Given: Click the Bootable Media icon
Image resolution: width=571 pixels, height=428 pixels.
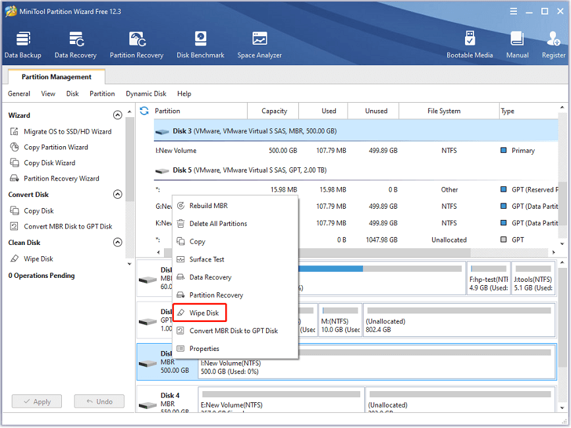Looking at the screenshot, I should 470,45.
